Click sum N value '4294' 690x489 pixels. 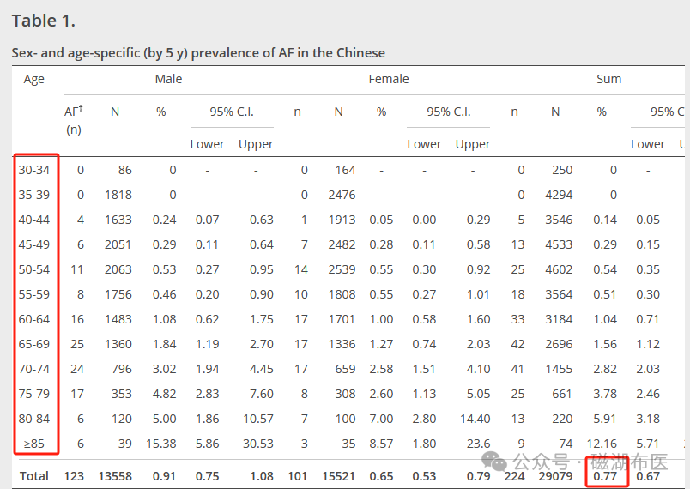tap(559, 195)
